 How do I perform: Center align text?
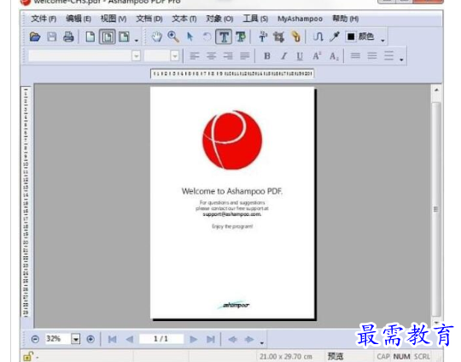[x=211, y=55]
